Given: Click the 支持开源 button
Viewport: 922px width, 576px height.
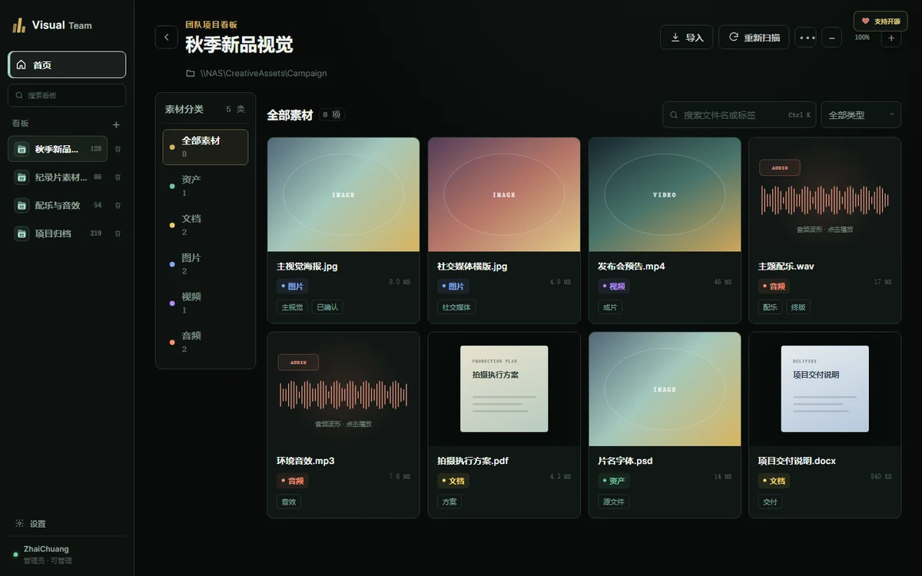Looking at the screenshot, I should 880,21.
